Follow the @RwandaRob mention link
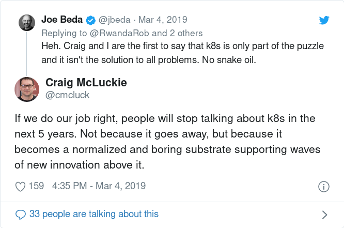Screen dimensions: 344x228 [119, 33]
